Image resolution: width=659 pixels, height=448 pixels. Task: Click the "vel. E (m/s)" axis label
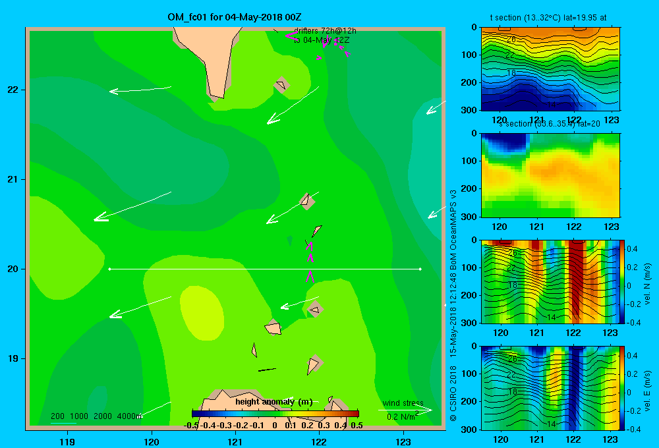647,390
